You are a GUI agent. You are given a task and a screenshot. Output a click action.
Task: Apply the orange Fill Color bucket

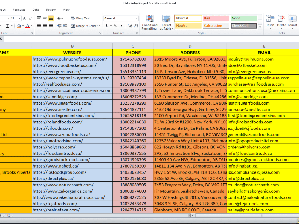tap(19, 26)
